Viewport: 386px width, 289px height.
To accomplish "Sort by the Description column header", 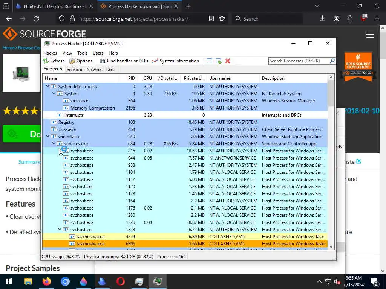I will pyautogui.click(x=294, y=78).
